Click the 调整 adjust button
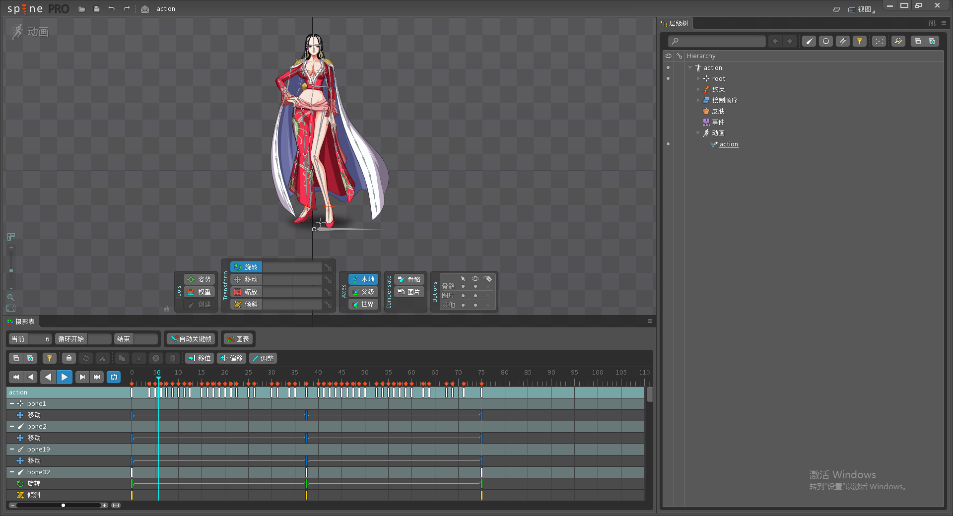 [x=263, y=358]
